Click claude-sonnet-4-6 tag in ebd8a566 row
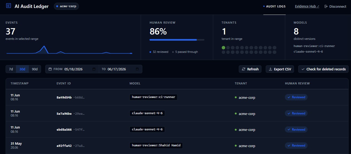This screenshot has height=154, width=351. click(147, 130)
